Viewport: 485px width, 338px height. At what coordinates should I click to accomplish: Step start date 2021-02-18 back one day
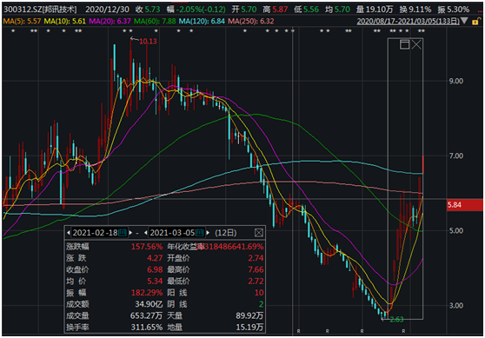69,233
